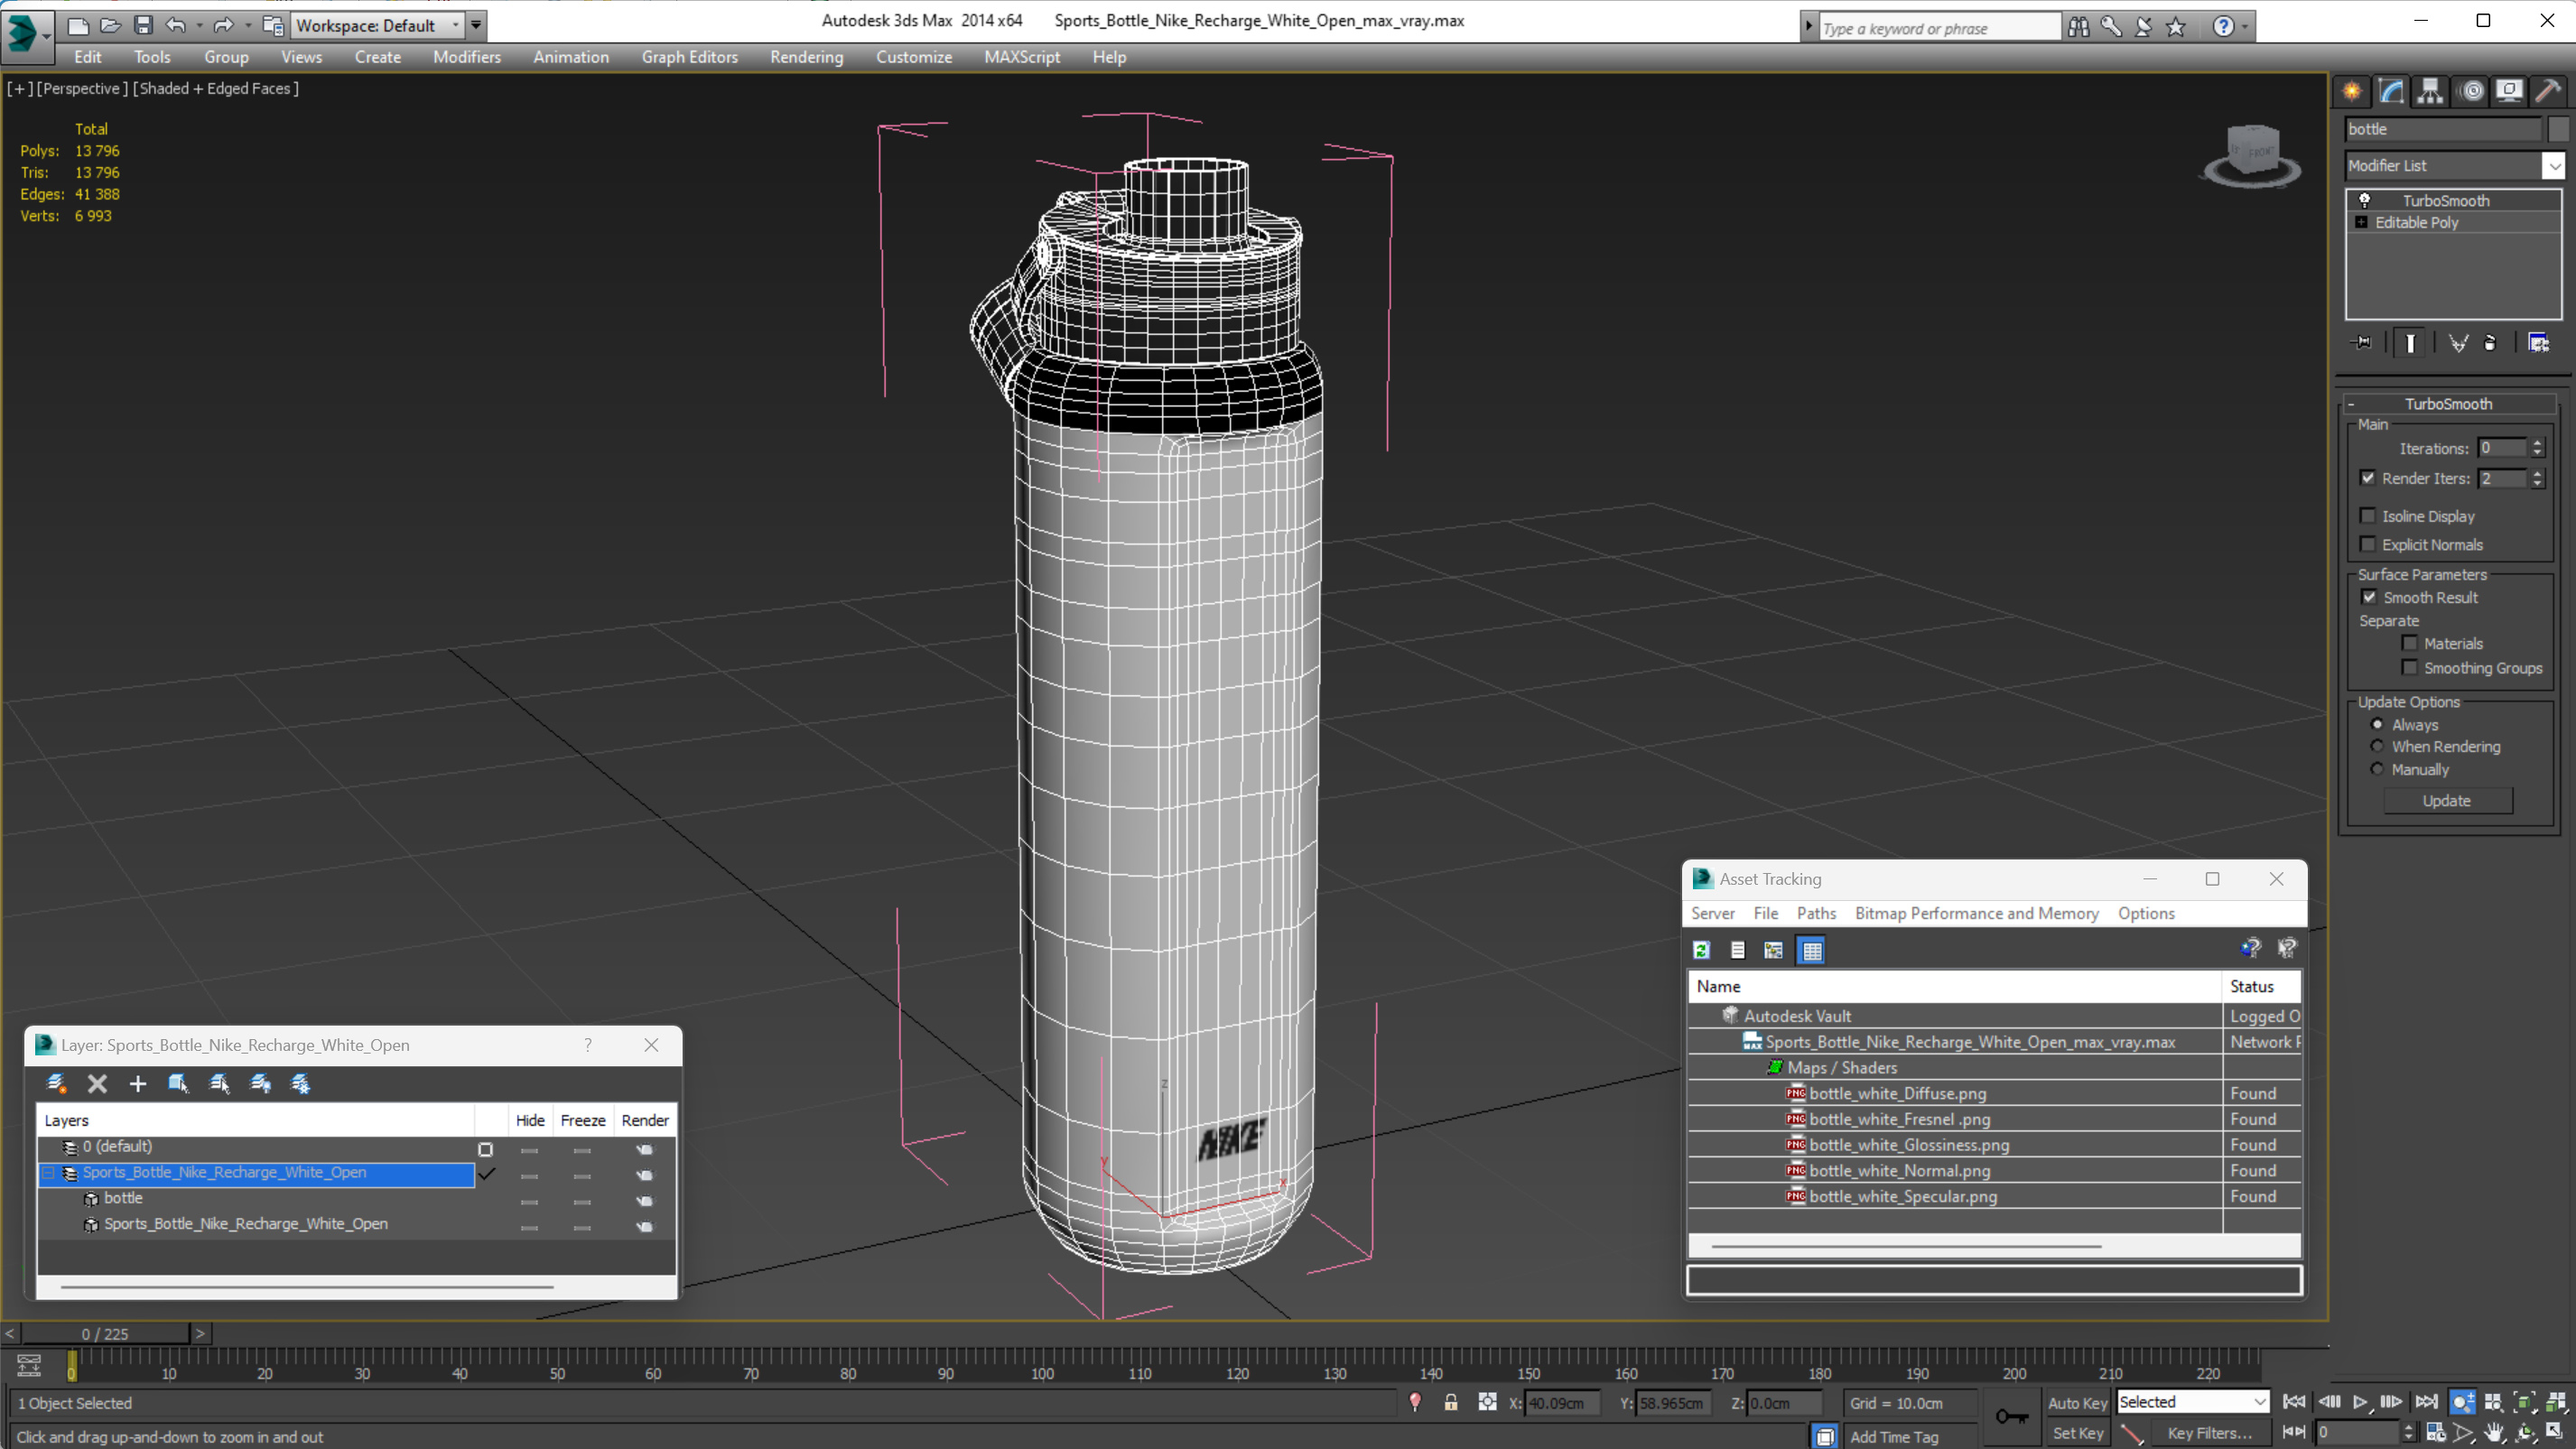2576x1449 pixels.
Task: Enable Separate by Materials checkbox
Action: pyautogui.click(x=2409, y=643)
